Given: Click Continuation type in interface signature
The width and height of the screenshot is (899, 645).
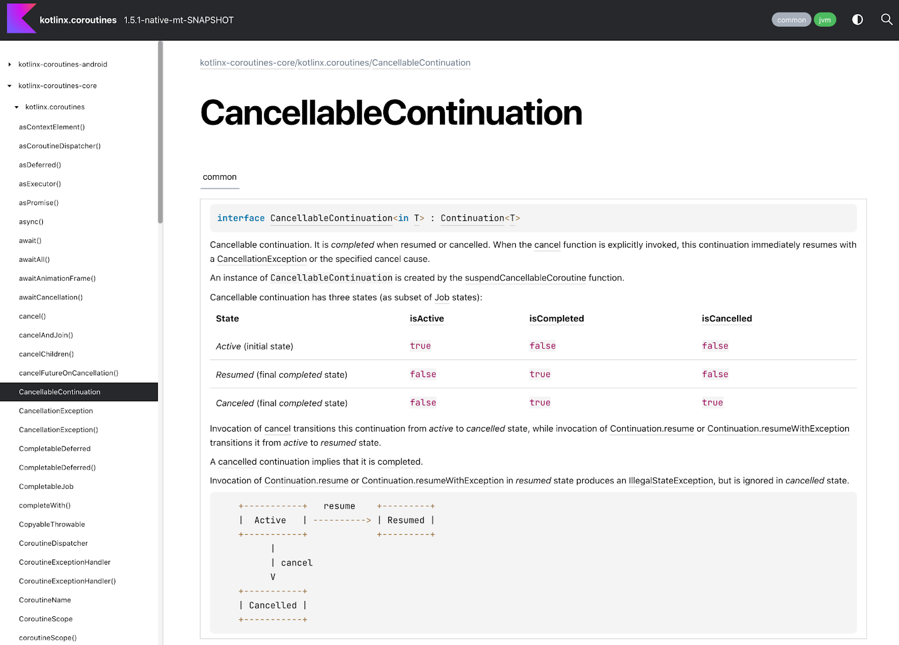Looking at the screenshot, I should (472, 218).
